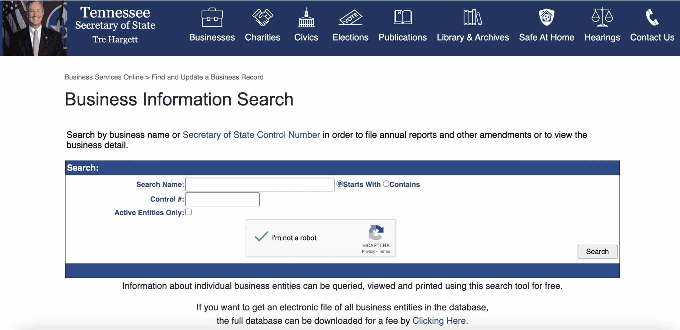Open the Safe At Home shield icon
The height and width of the screenshot is (330, 680).
tap(547, 18)
